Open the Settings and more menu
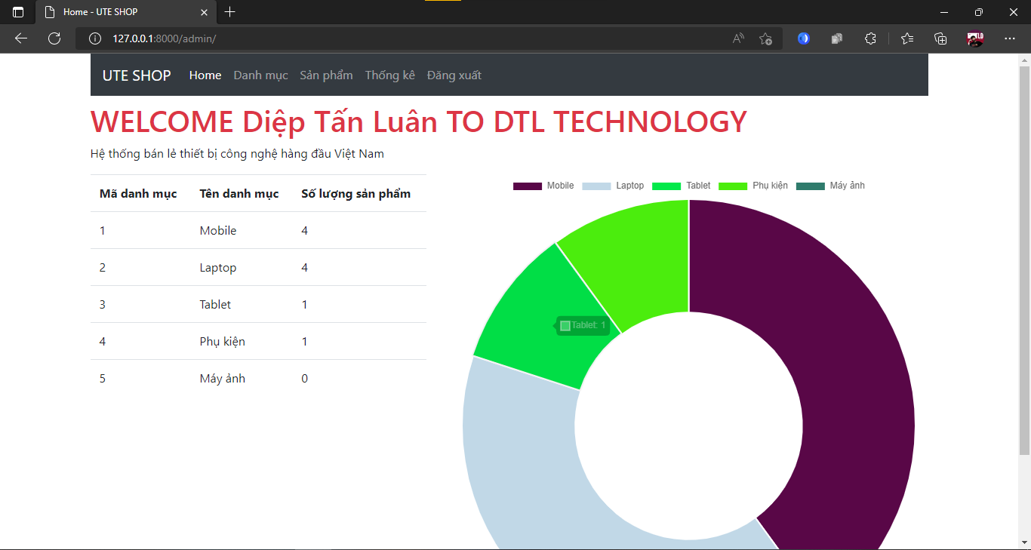 pos(1010,38)
